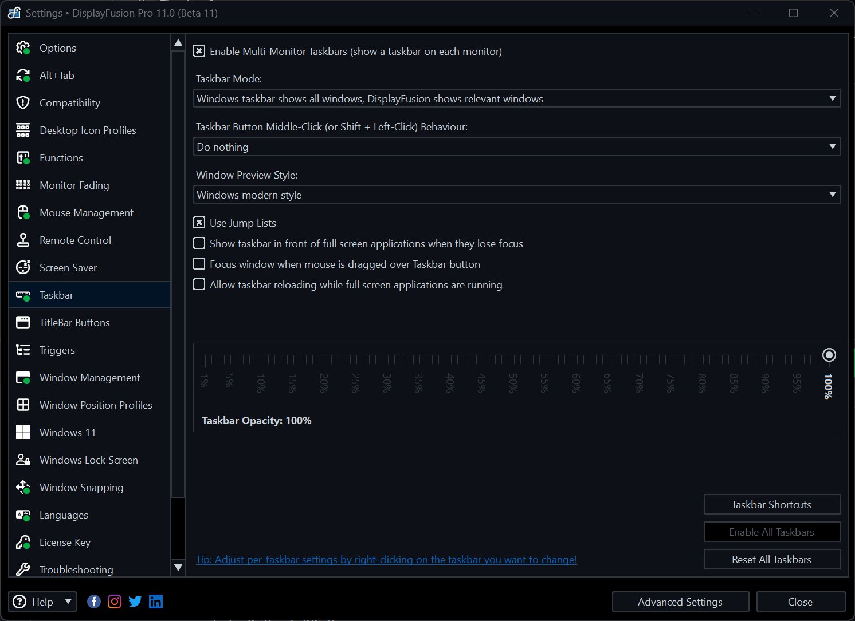Go to the Triggers settings page
This screenshot has width=855, height=621.
[x=57, y=350]
